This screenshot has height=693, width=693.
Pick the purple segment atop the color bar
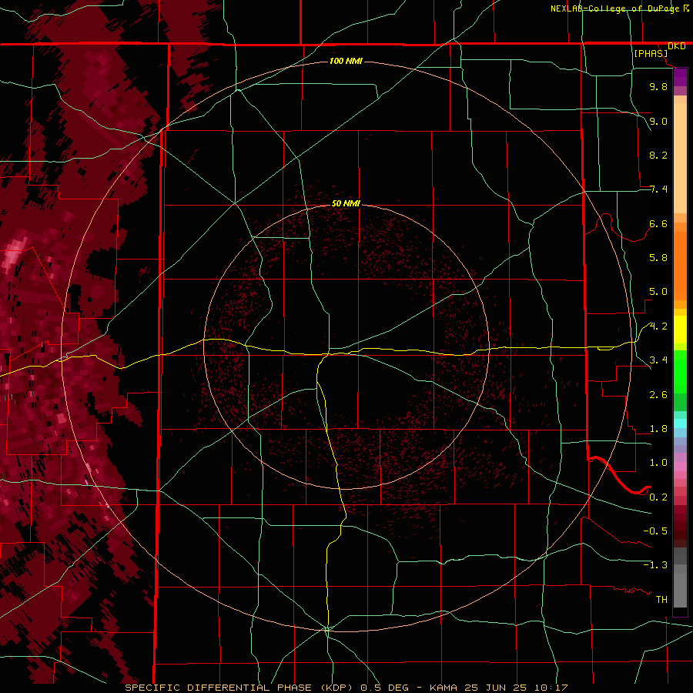tap(680, 77)
